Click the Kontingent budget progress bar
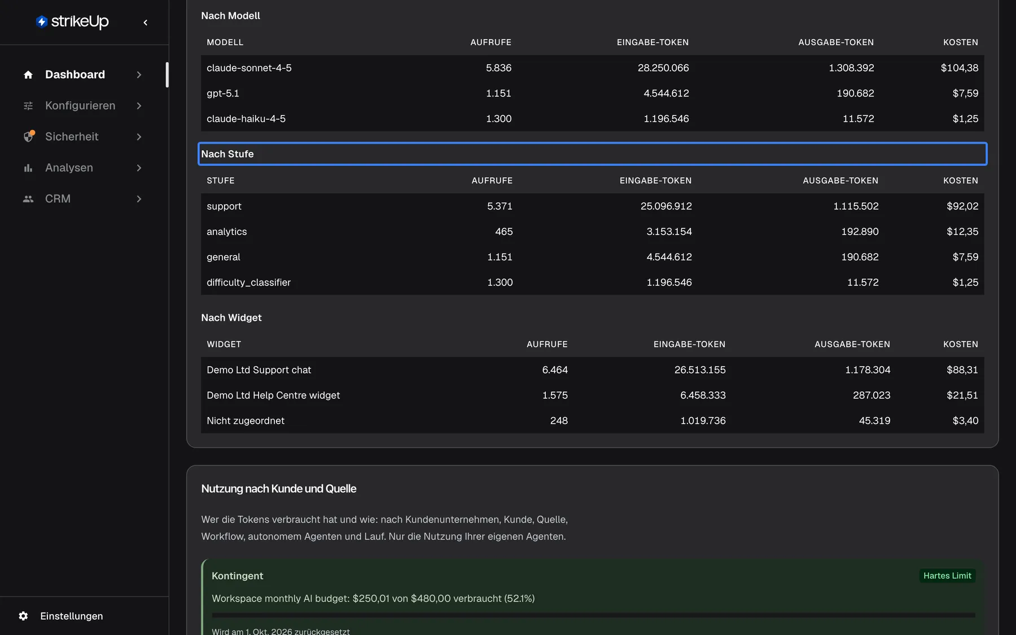Viewport: 1016px width, 635px height. coord(593,615)
